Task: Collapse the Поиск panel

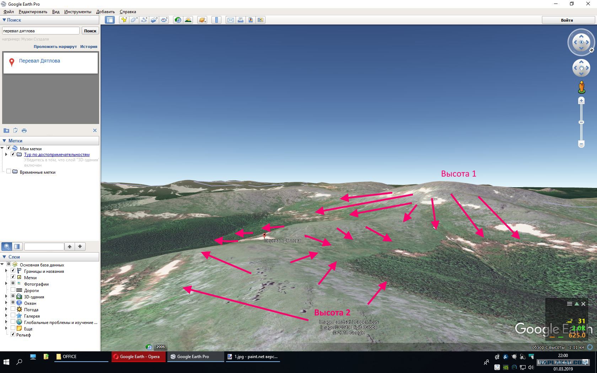Action: pyautogui.click(x=4, y=20)
